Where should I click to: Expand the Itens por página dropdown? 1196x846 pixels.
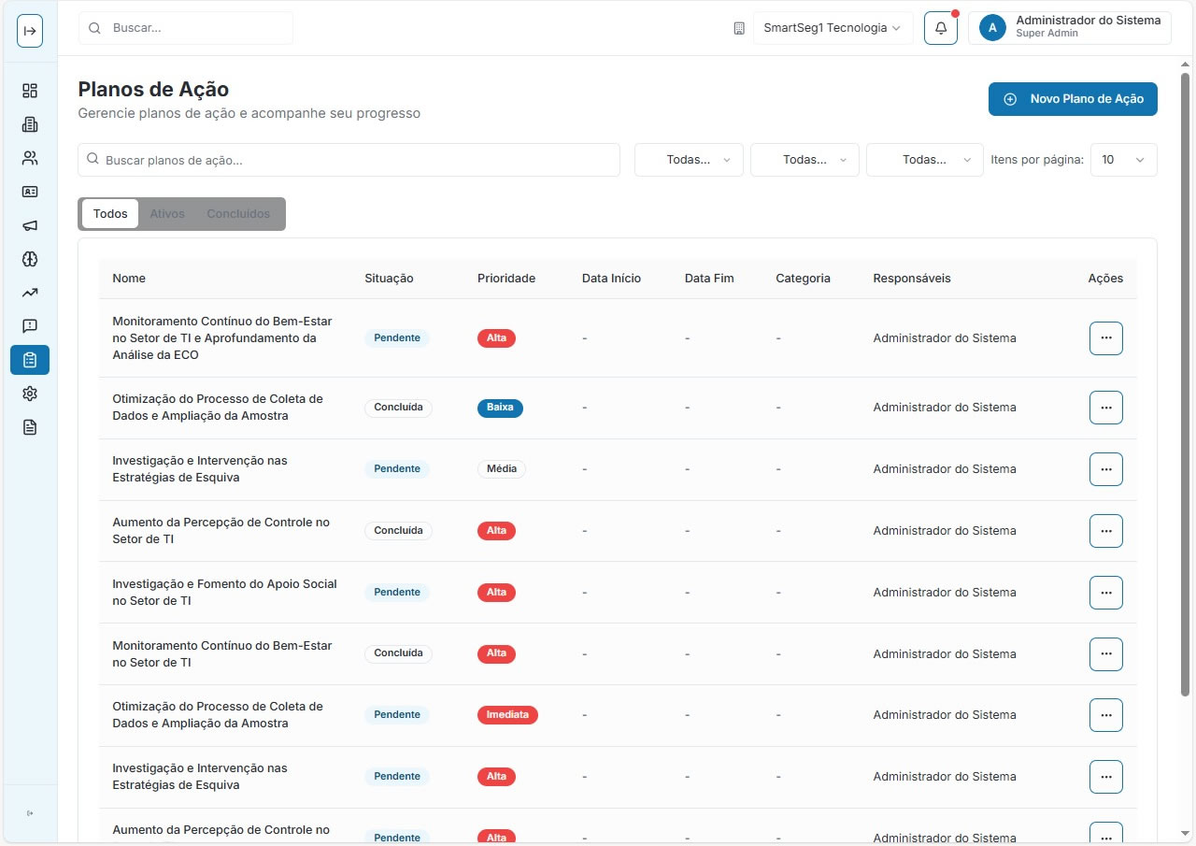(1123, 160)
